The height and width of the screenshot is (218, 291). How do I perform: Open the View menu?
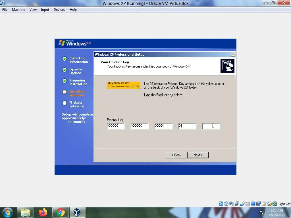[33, 10]
